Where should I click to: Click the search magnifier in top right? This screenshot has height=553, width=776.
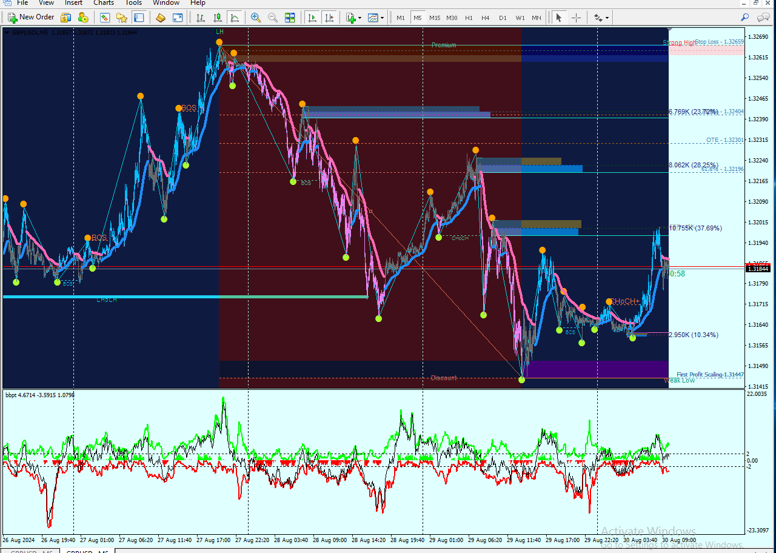(x=745, y=18)
